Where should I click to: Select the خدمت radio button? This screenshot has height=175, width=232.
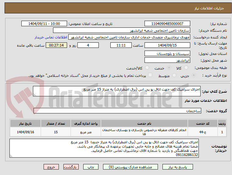coord(169,68)
